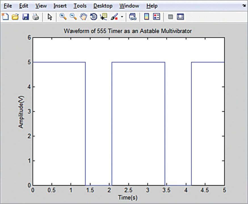Open the Desktop menu

[x=103, y=6]
